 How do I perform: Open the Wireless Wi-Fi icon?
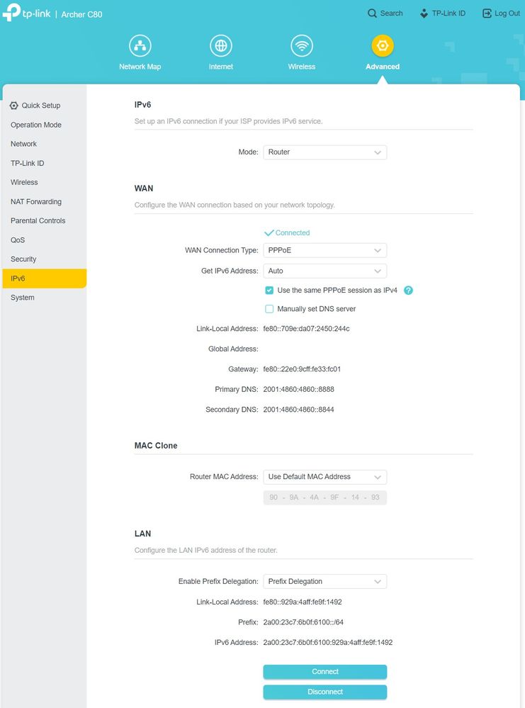pyautogui.click(x=302, y=46)
